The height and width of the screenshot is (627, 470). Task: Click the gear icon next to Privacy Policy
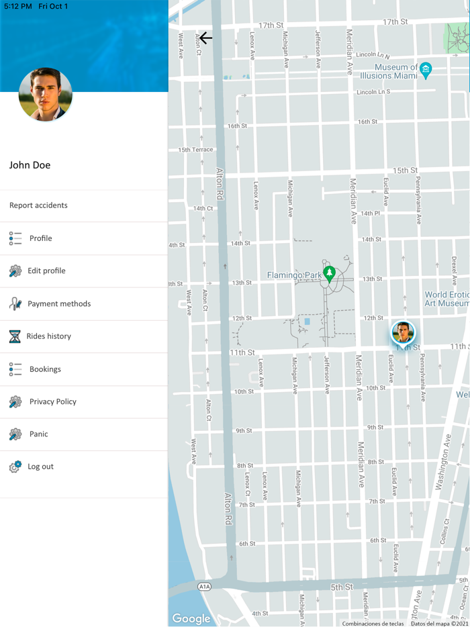15,401
